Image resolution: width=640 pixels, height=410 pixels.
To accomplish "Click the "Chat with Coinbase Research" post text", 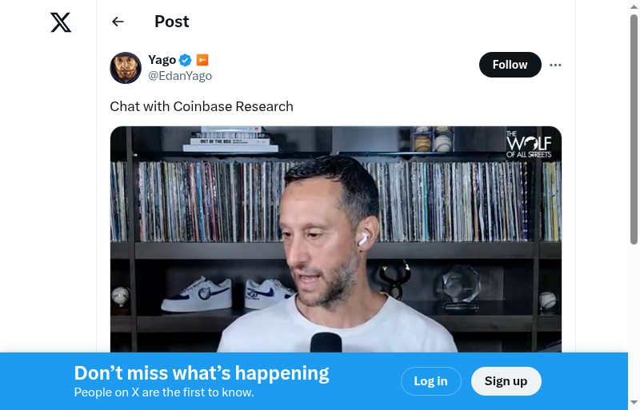I will point(202,106).
